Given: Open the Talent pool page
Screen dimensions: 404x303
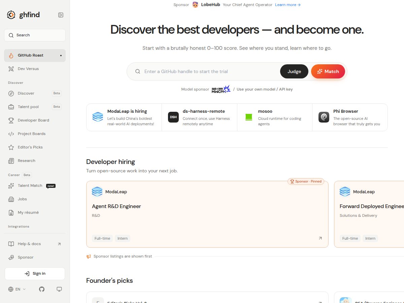Looking at the screenshot, I should [x=35, y=107].
